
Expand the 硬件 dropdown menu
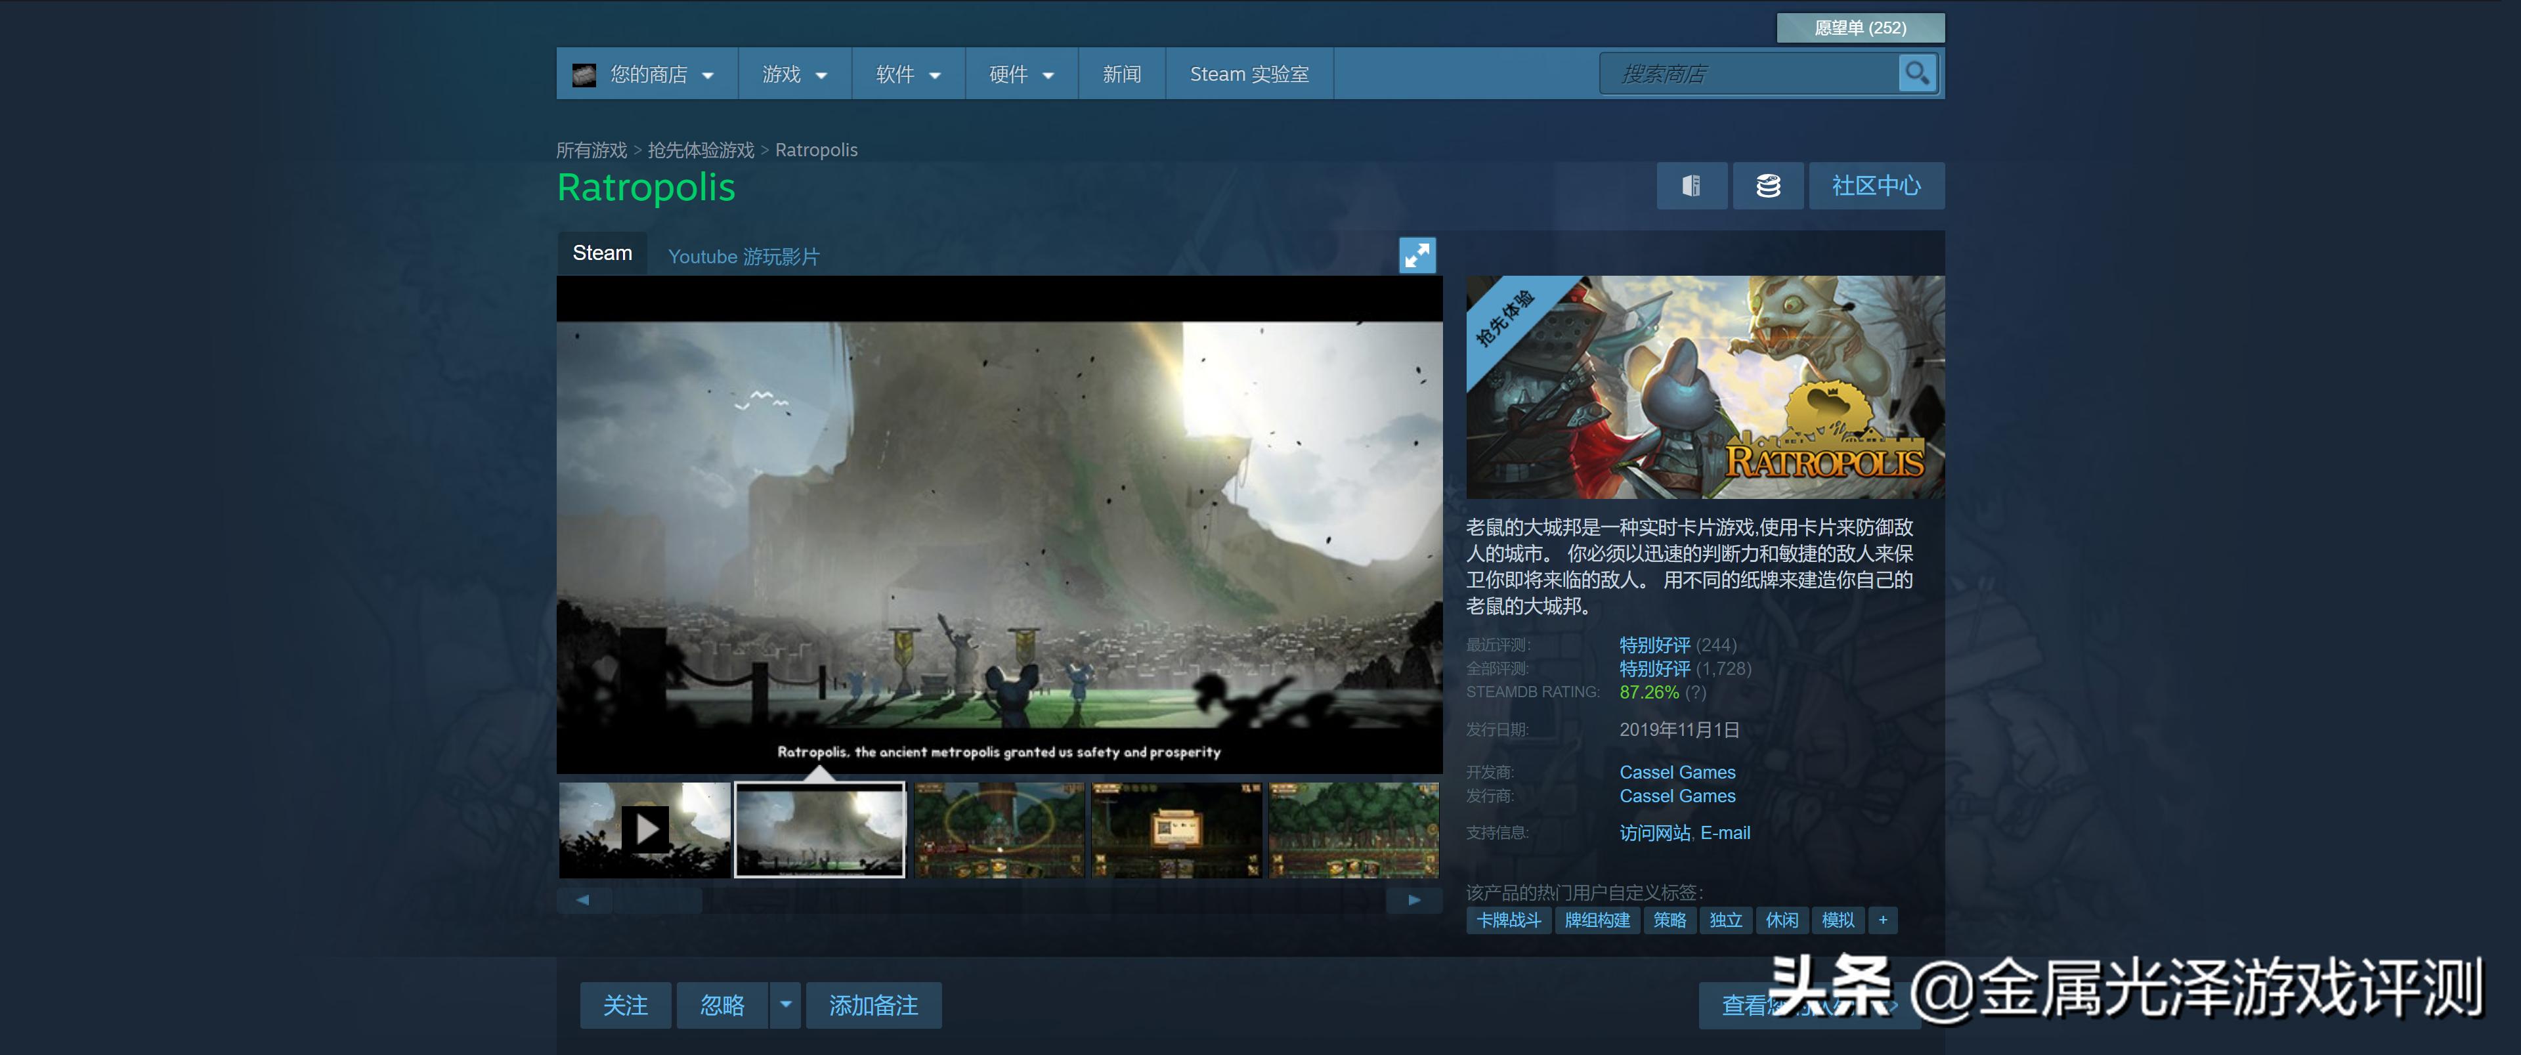[x=1021, y=74]
